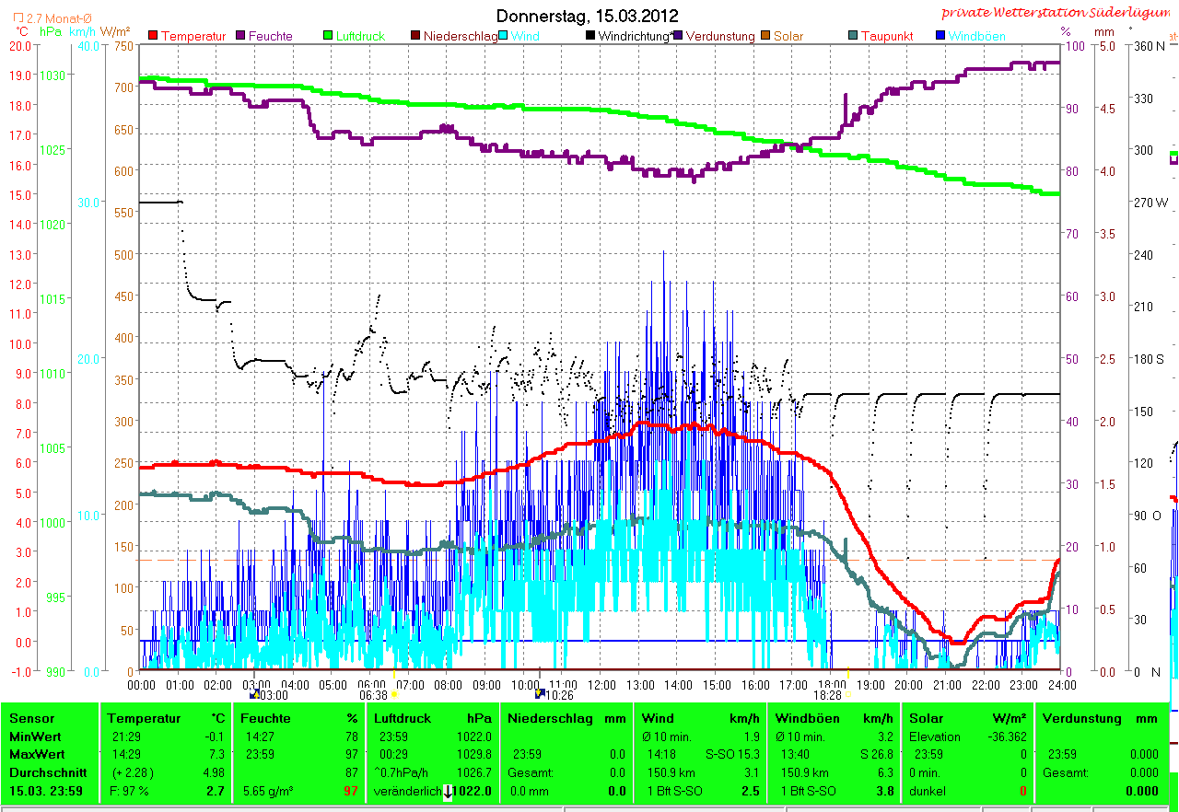Click the 06:38 sunrise marker
Viewport: 1179px width, 812px height.
(x=394, y=696)
